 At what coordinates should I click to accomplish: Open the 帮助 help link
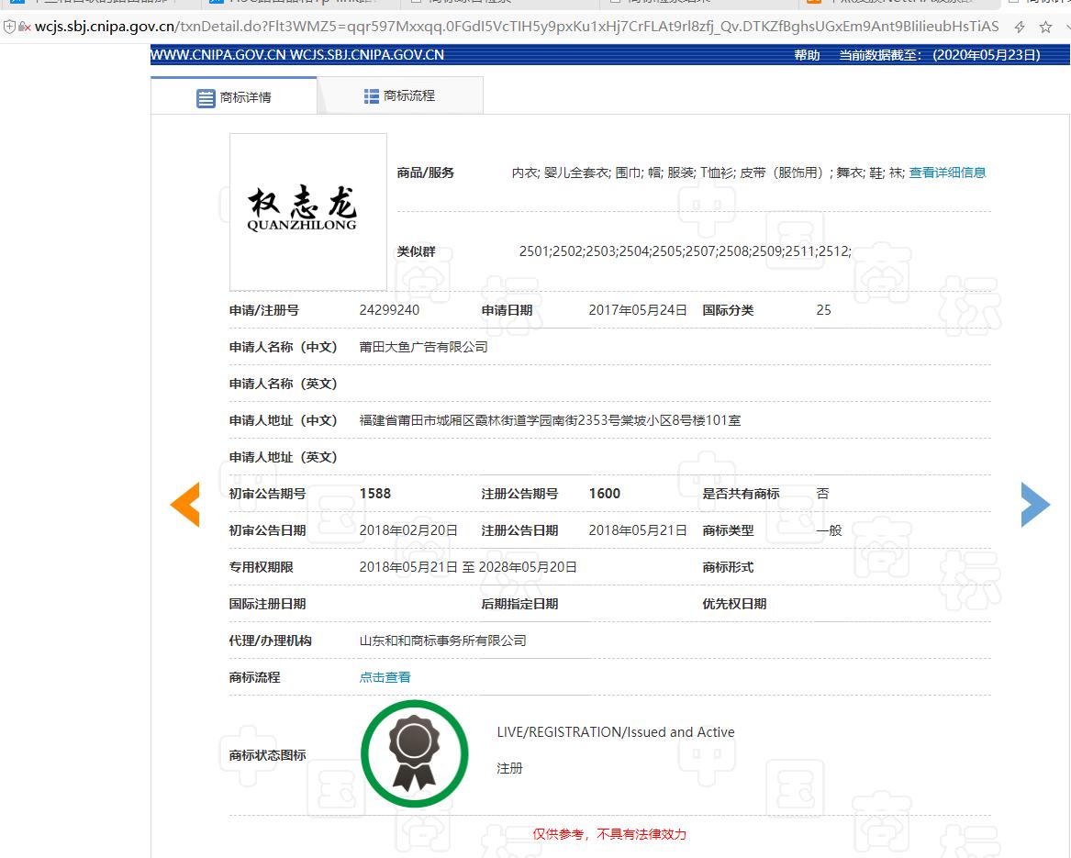coord(806,55)
